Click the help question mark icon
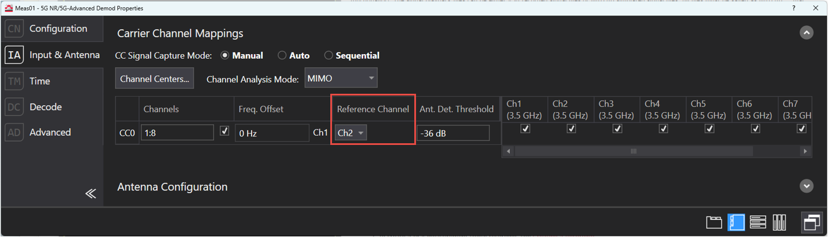Viewport: 828px width, 237px height. click(794, 8)
